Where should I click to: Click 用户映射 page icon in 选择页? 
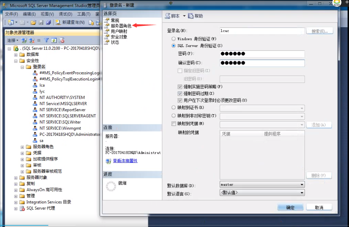pos(107,32)
